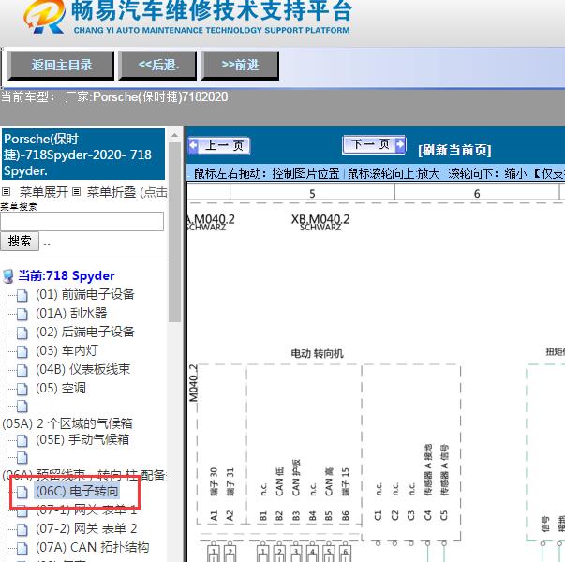This screenshot has width=565, height=562.
Task: Click page icon beside (06C) 电子转向
Action: click(x=22, y=492)
